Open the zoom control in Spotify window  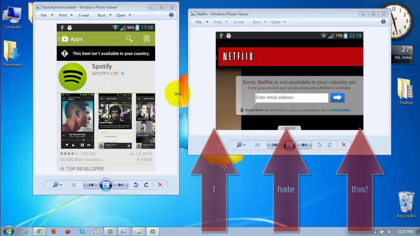pyautogui.click(x=57, y=185)
